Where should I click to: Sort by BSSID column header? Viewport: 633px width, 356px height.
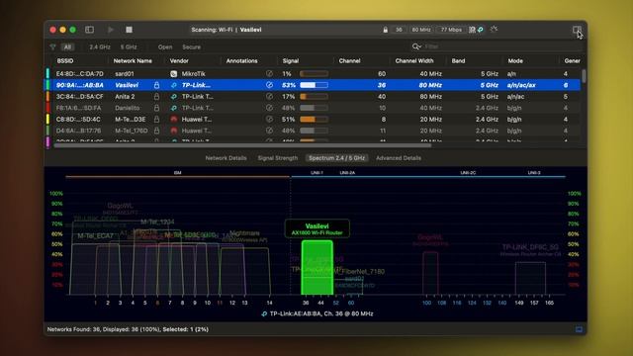(x=65, y=61)
